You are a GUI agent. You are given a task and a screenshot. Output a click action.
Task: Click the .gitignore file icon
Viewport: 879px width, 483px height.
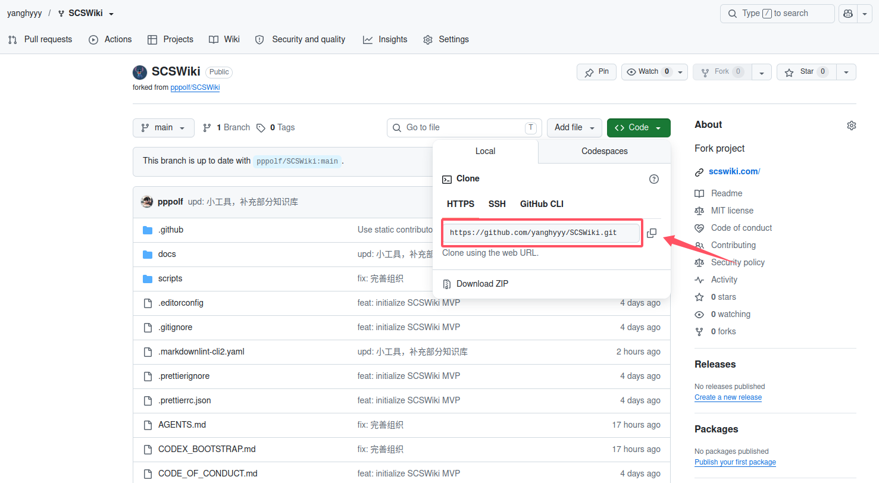pos(148,328)
